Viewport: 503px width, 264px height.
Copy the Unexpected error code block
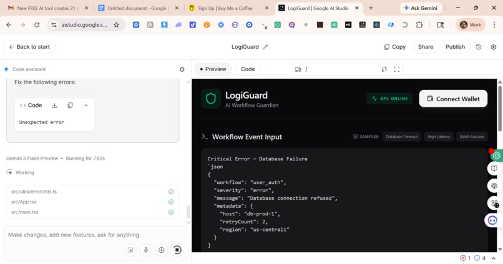point(70,105)
